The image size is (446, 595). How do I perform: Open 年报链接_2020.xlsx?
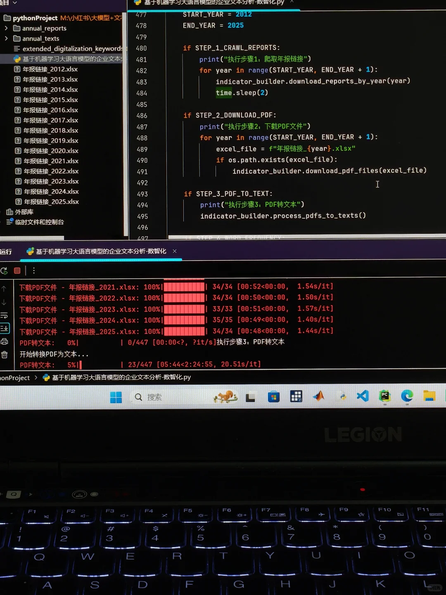[47, 151]
